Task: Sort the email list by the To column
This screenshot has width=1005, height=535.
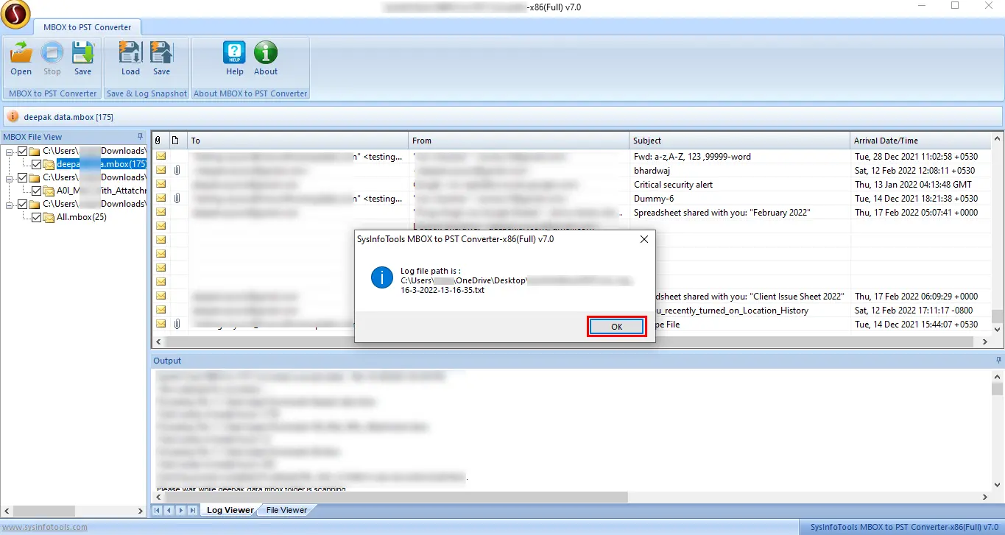Action: (298, 141)
